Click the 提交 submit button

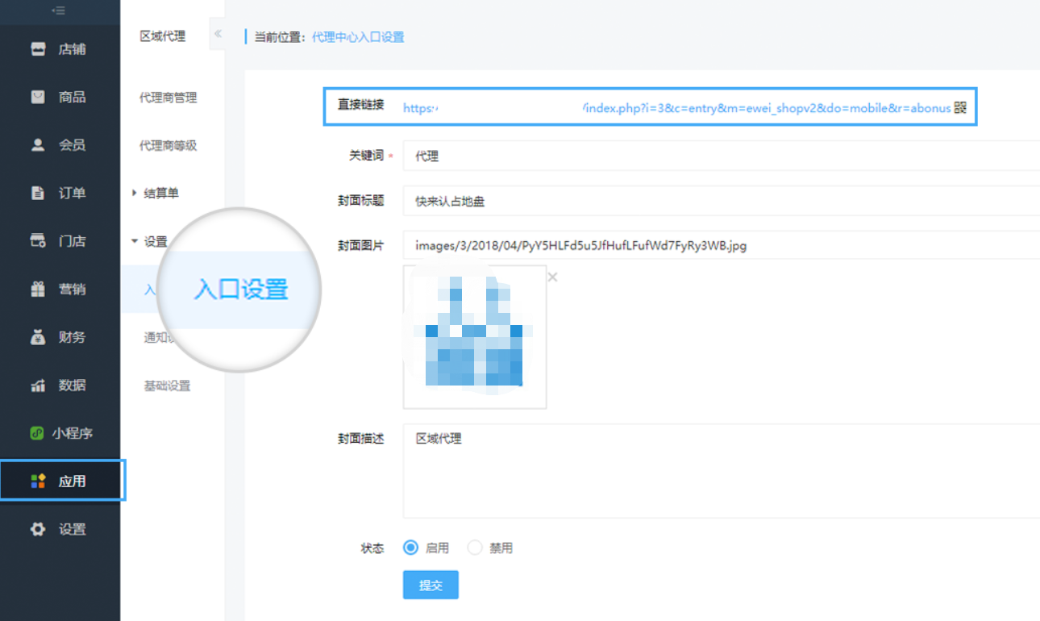(431, 586)
